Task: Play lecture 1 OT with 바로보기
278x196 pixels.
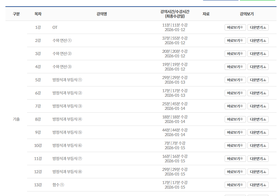Action: click(235, 27)
